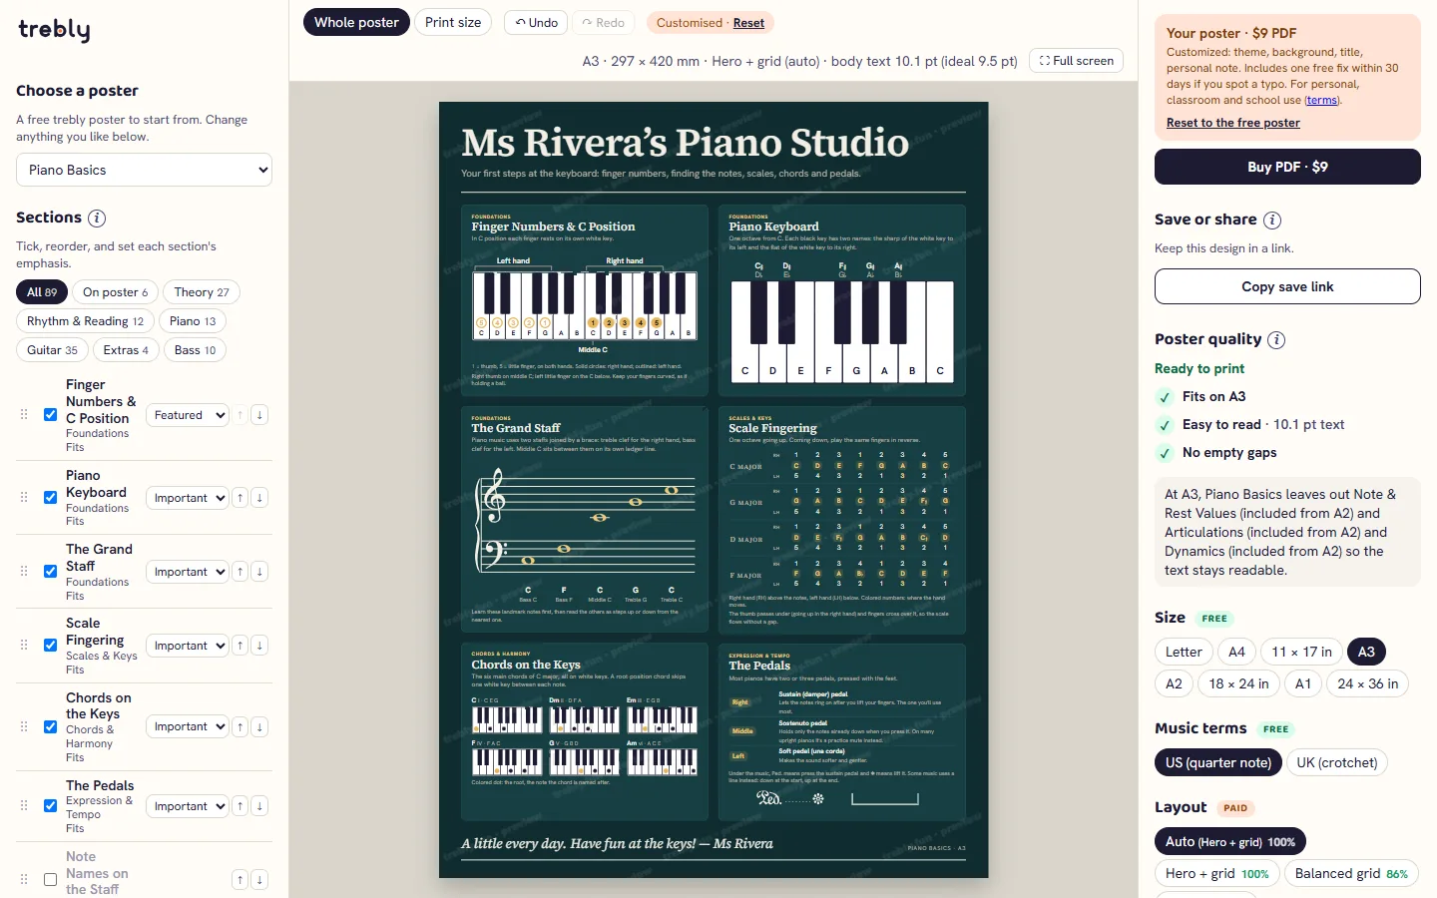Enter Full screen preview

(1076, 61)
